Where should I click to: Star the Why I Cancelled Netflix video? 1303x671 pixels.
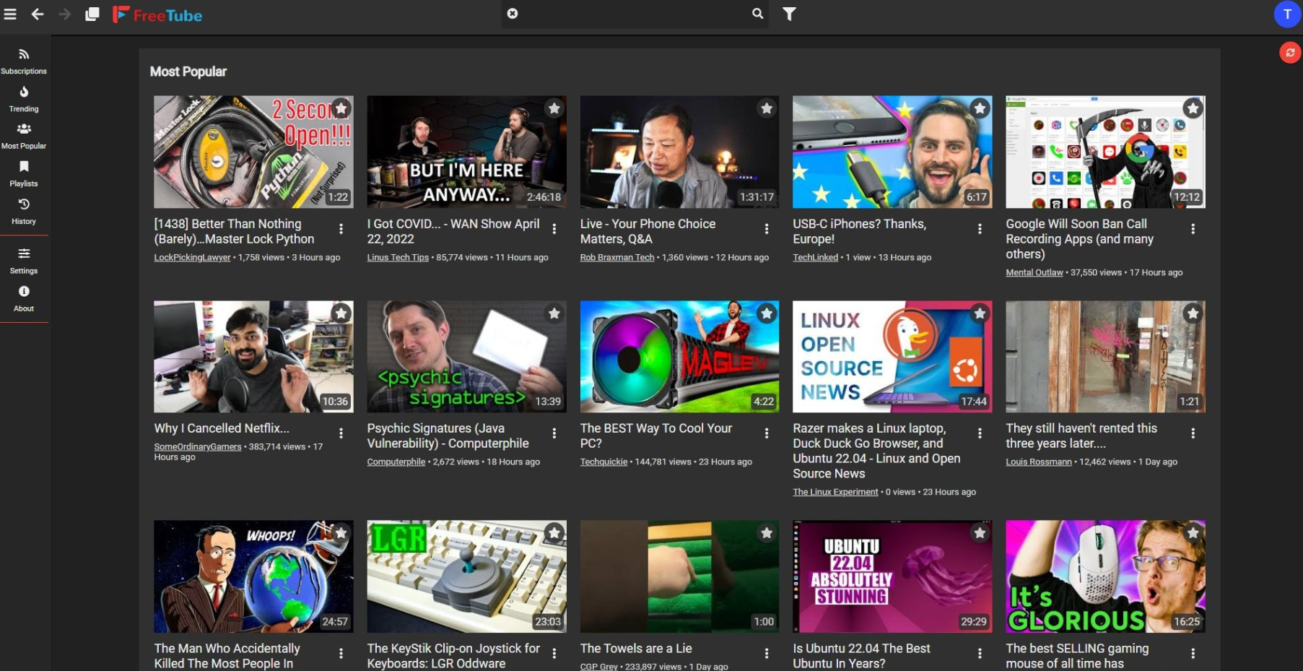341,313
